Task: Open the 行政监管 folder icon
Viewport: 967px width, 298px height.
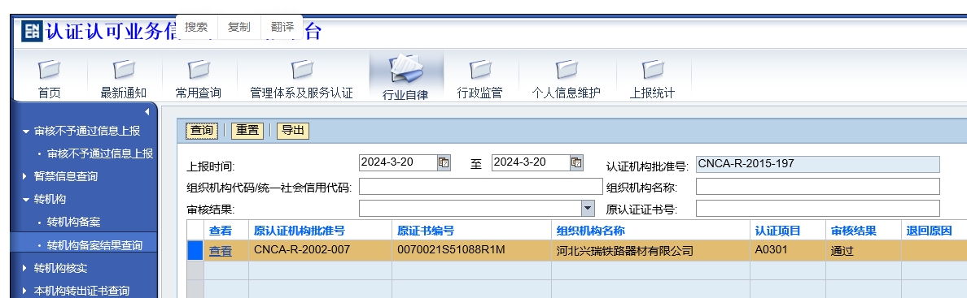Action: coord(479,70)
